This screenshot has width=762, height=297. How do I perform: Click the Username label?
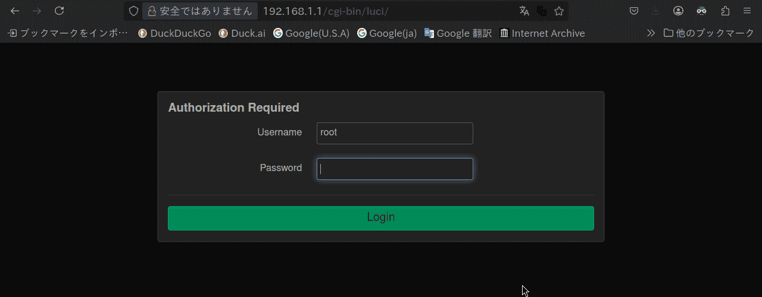click(279, 132)
